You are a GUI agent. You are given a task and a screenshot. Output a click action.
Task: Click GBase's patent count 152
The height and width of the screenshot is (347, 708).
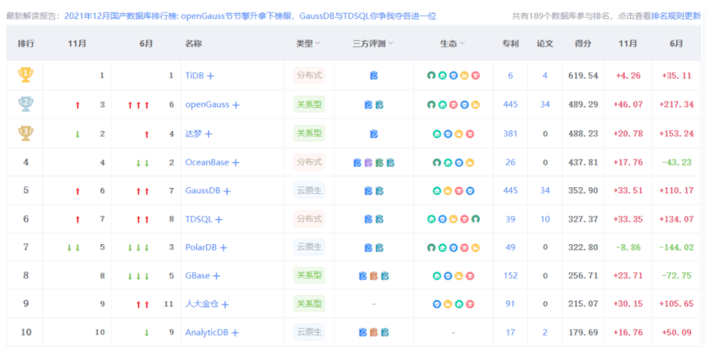click(x=510, y=276)
